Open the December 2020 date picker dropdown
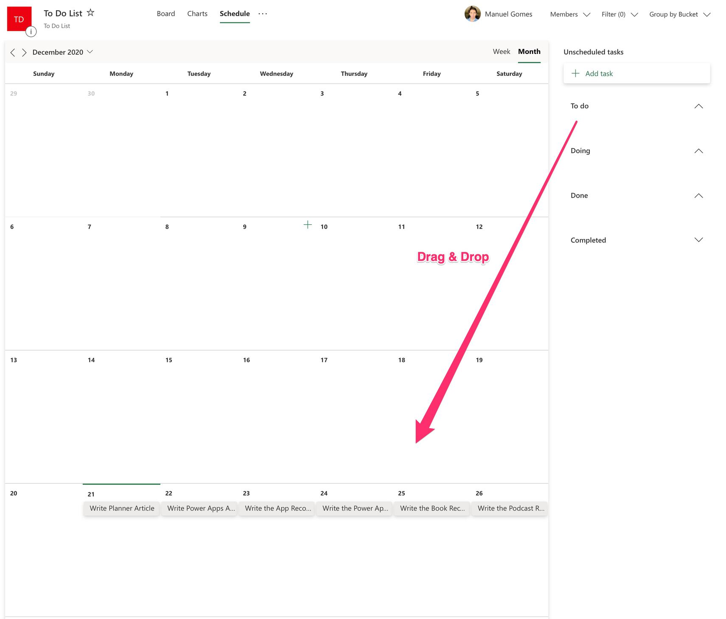 90,52
